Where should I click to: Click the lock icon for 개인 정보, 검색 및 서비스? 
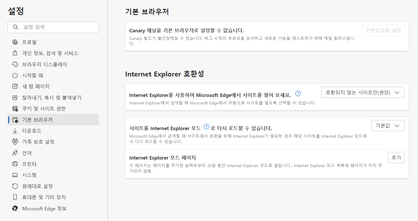click(15, 53)
